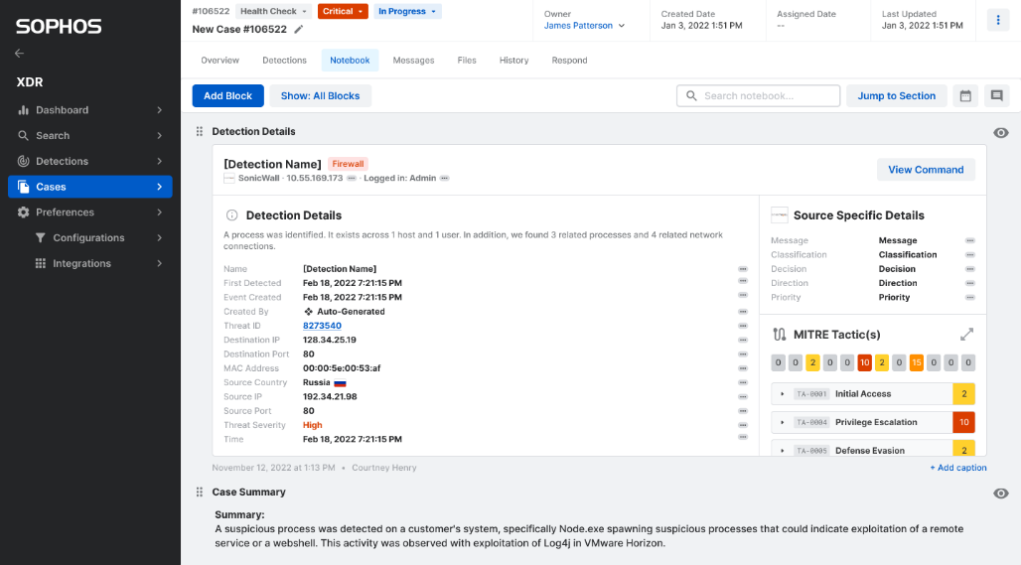Image resolution: width=1021 pixels, height=565 pixels.
Task: Edit the case name with pencil icon
Action: pyautogui.click(x=299, y=29)
